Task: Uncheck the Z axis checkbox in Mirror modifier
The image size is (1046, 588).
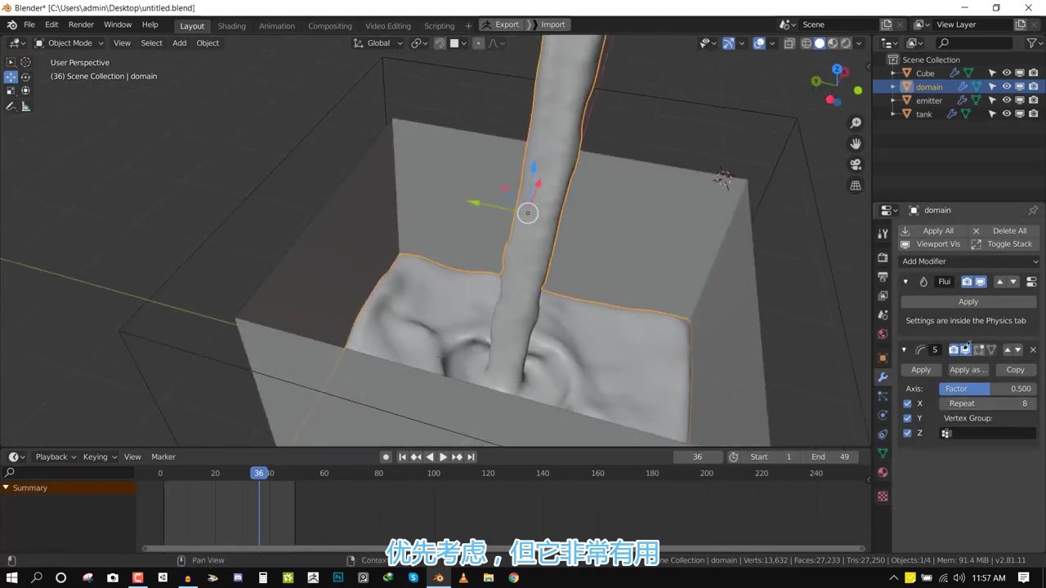Action: (x=907, y=433)
